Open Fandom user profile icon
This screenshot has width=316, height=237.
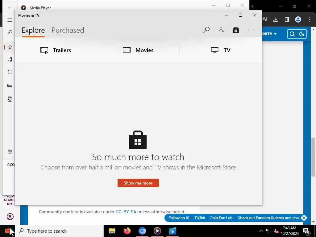point(10,217)
